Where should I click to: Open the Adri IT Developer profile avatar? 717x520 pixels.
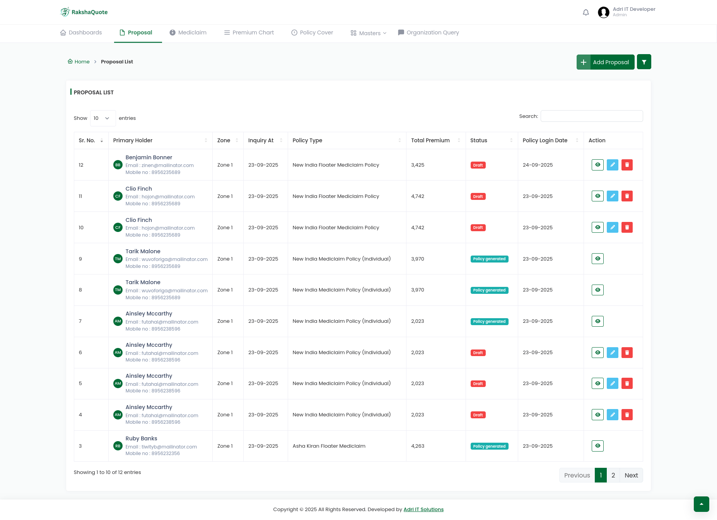603,12
